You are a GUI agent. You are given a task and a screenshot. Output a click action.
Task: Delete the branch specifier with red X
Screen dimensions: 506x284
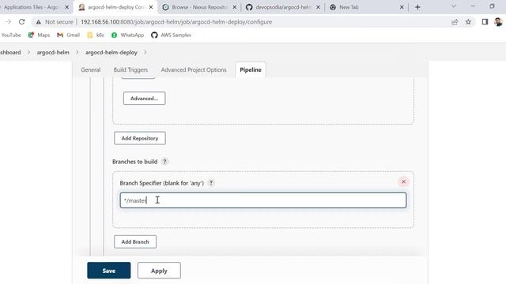[x=403, y=182]
